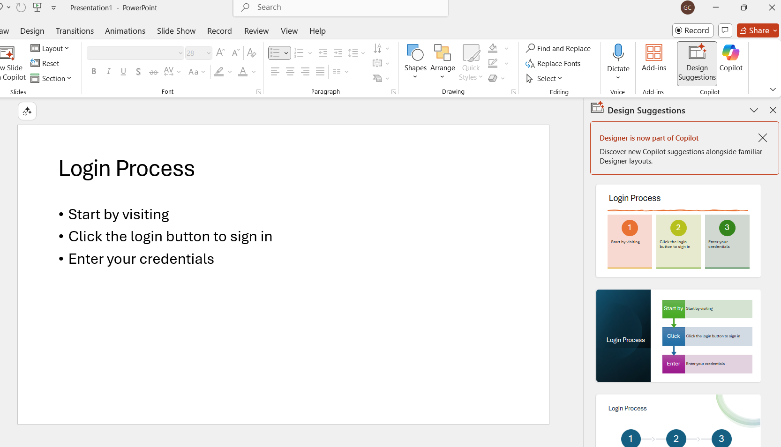
Task: Open the Arrange menu
Action: (x=443, y=62)
